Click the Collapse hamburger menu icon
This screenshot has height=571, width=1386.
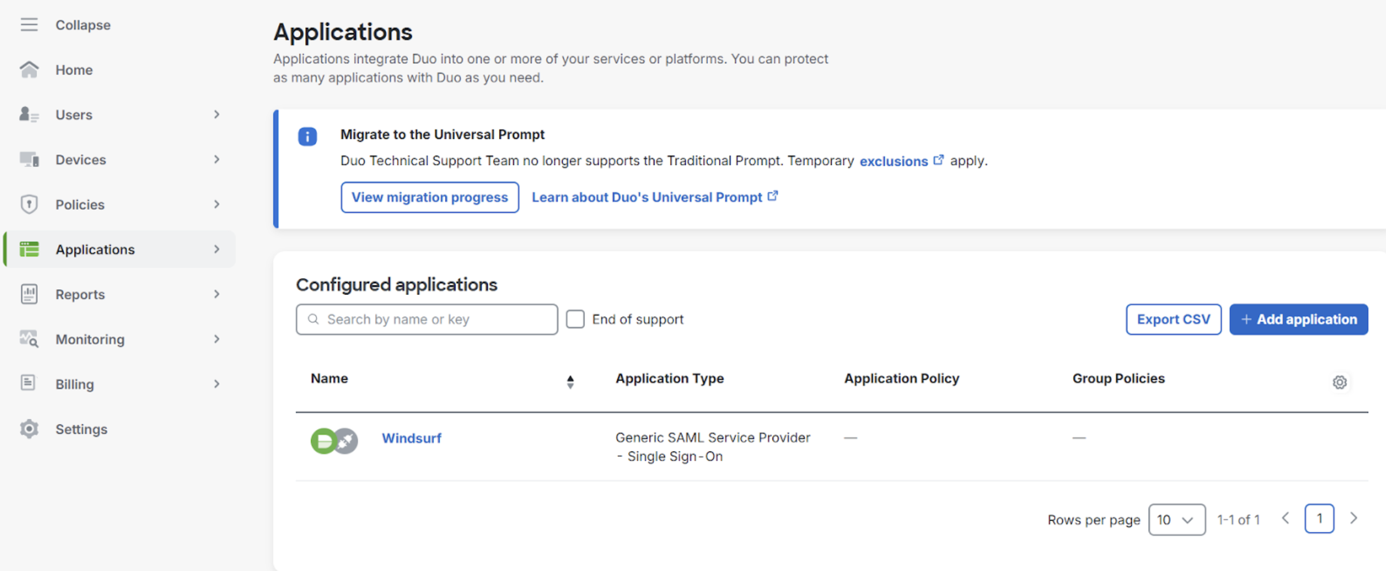[29, 25]
